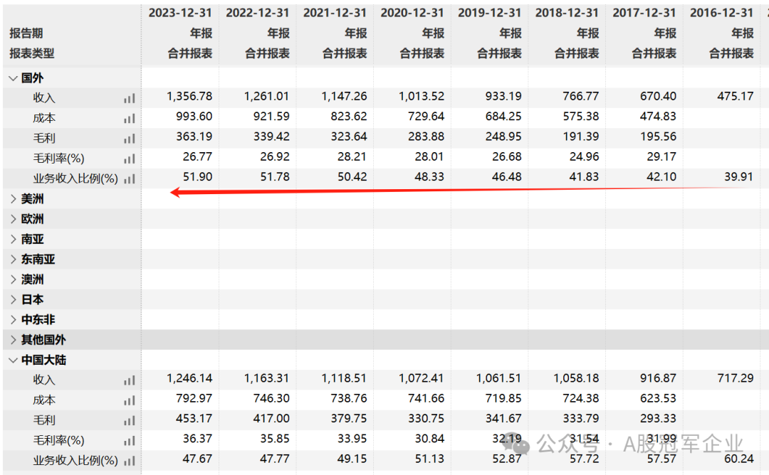Expand the 日本 row

coord(14,299)
